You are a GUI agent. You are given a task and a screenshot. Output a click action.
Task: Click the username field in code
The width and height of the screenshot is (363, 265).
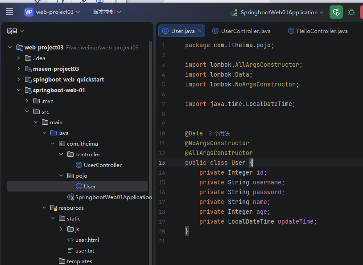point(267,183)
